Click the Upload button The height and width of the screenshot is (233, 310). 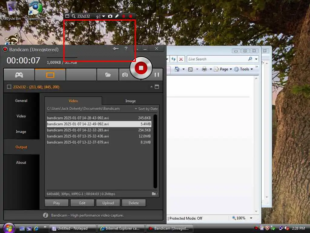click(108, 203)
